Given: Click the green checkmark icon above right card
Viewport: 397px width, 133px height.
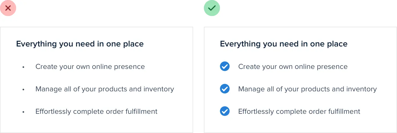Looking at the screenshot, I should (x=212, y=8).
